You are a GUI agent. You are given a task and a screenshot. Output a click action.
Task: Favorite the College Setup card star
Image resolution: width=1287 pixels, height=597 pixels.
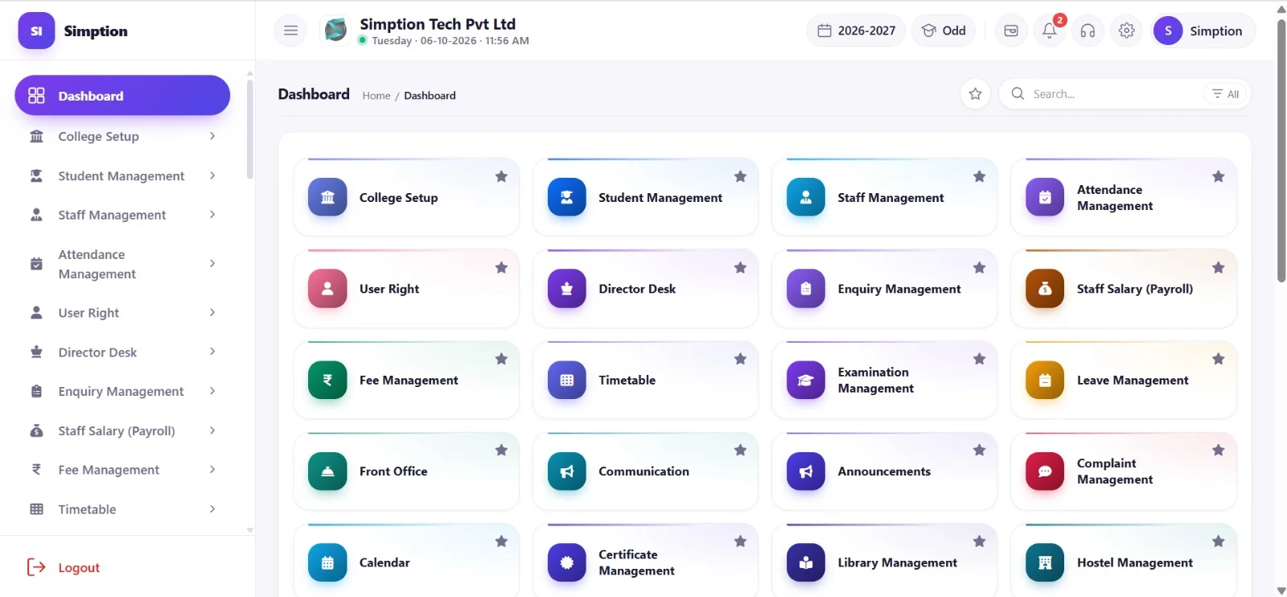click(x=501, y=176)
